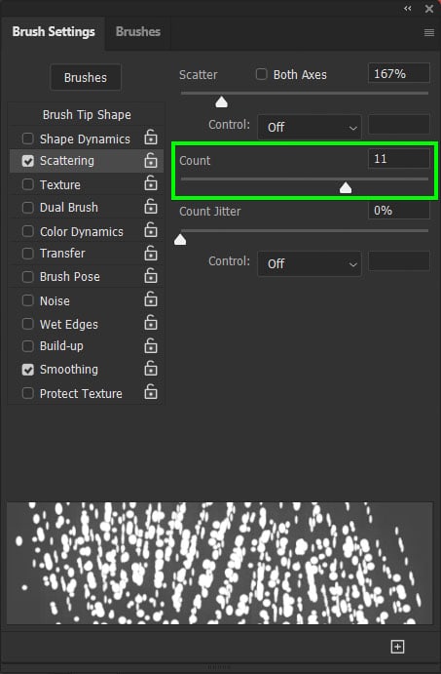Click the Scatter percentage input field

coord(399,73)
